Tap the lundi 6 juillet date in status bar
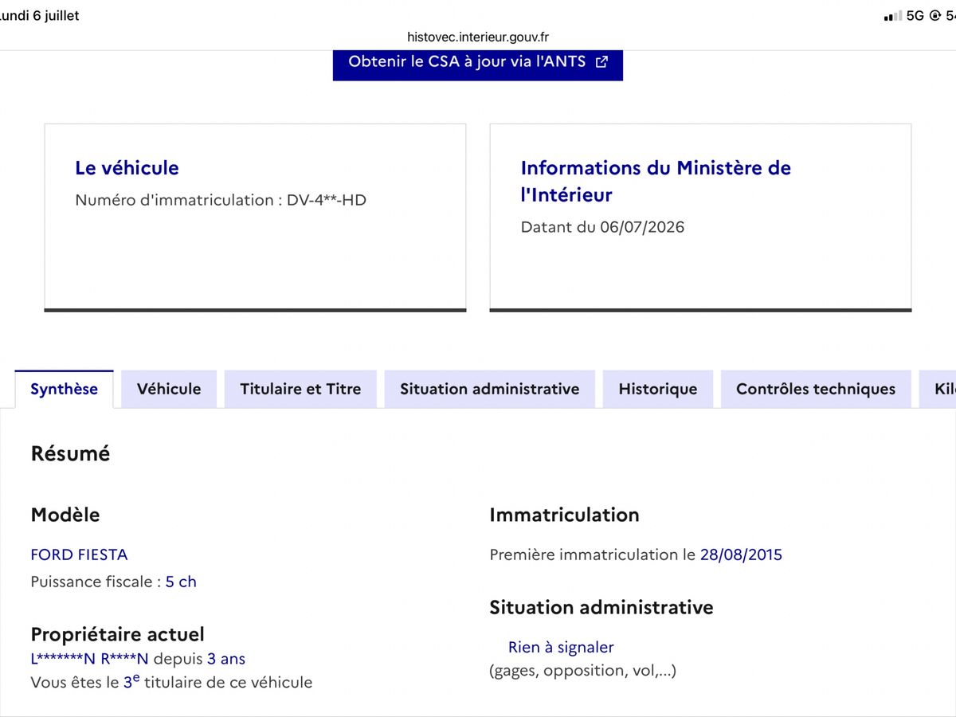The width and height of the screenshot is (956, 717). click(40, 16)
